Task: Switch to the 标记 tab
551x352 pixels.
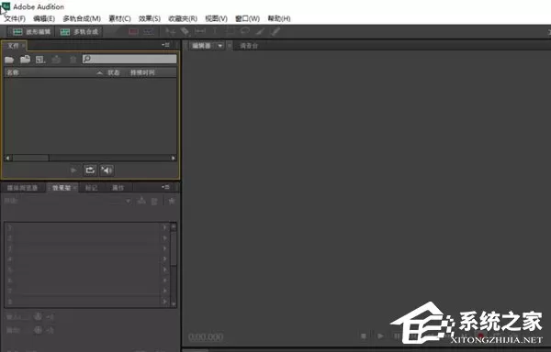Action: click(x=91, y=188)
